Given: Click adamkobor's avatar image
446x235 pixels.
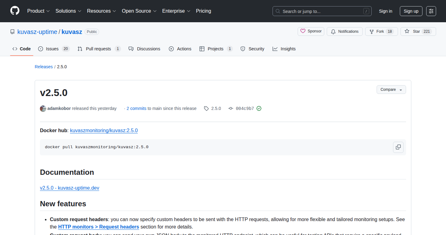Looking at the screenshot, I should coord(43,108).
